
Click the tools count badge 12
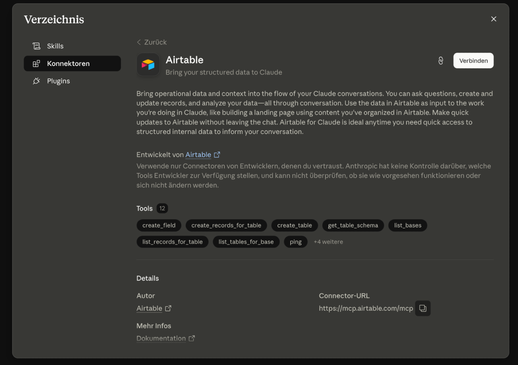(162, 209)
